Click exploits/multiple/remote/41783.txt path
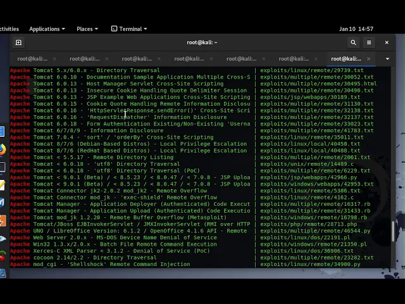The height and width of the screenshot is (304, 405). click(317, 130)
